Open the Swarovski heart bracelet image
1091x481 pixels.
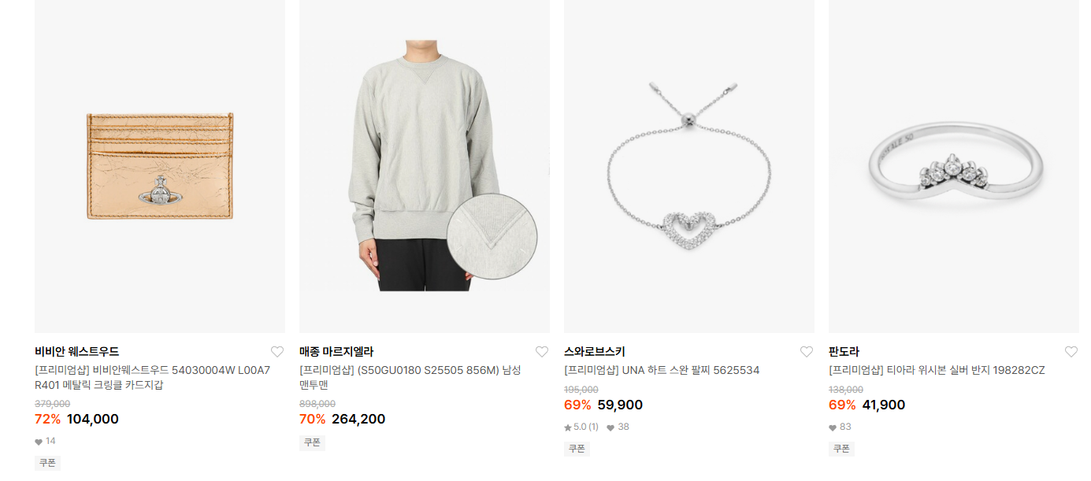click(x=689, y=166)
